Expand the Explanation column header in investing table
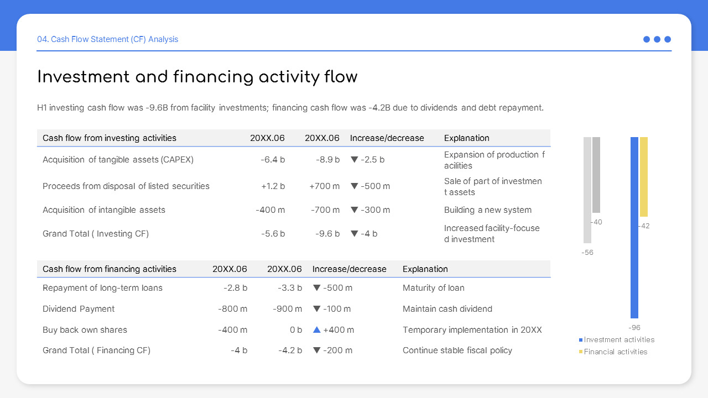This screenshot has height=398, width=708. pyautogui.click(x=467, y=138)
